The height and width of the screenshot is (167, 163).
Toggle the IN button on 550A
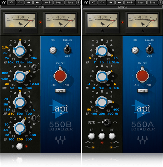pos(102,136)
